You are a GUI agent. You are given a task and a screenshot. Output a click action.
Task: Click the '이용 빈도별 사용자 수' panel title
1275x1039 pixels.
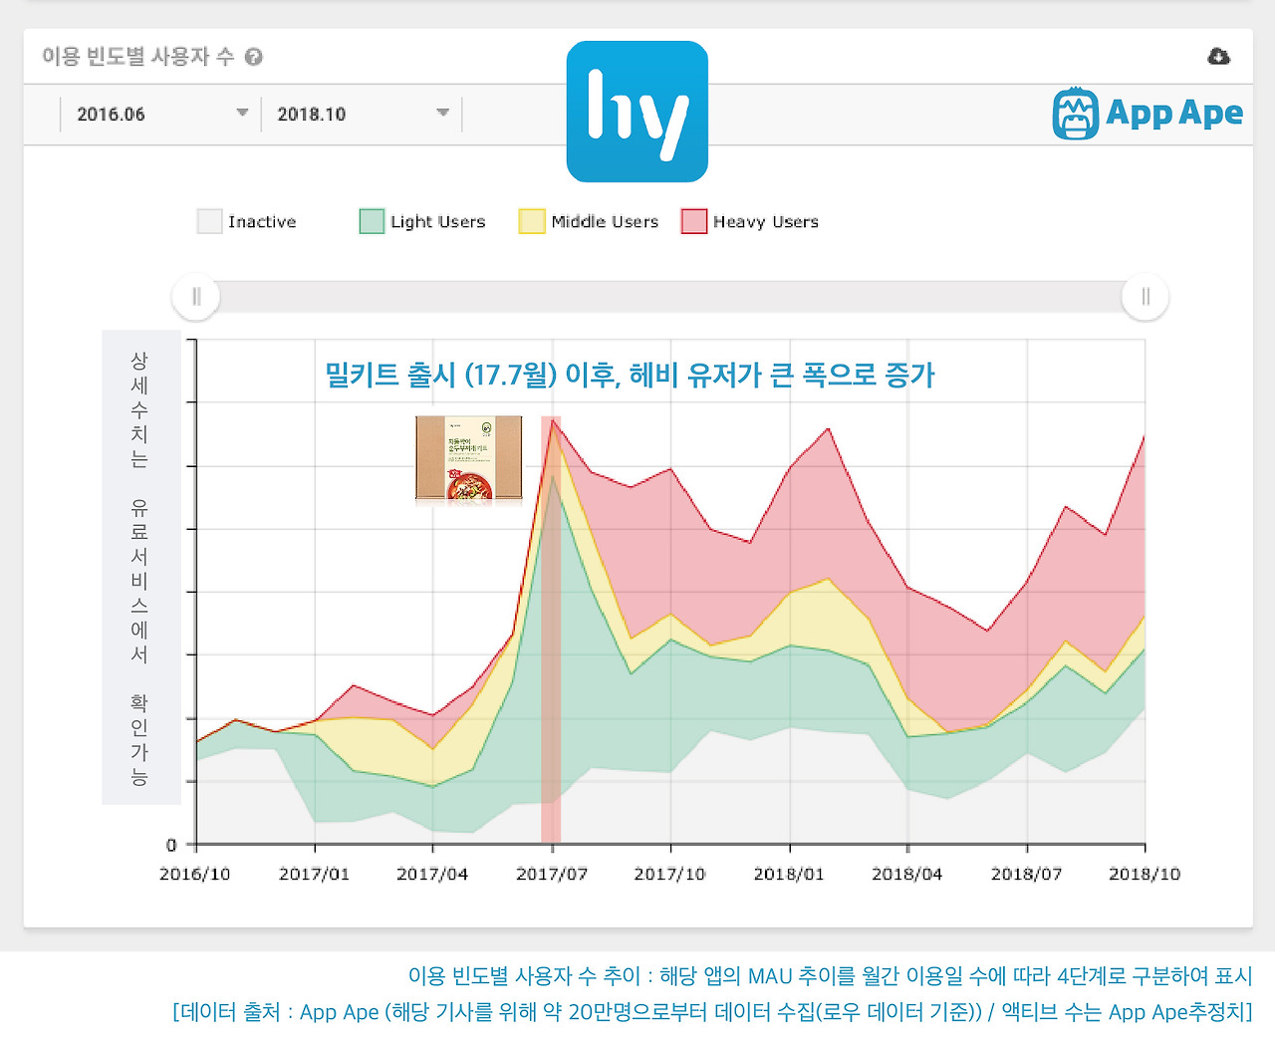[138, 57]
